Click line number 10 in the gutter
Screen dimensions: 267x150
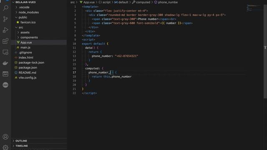74,44
